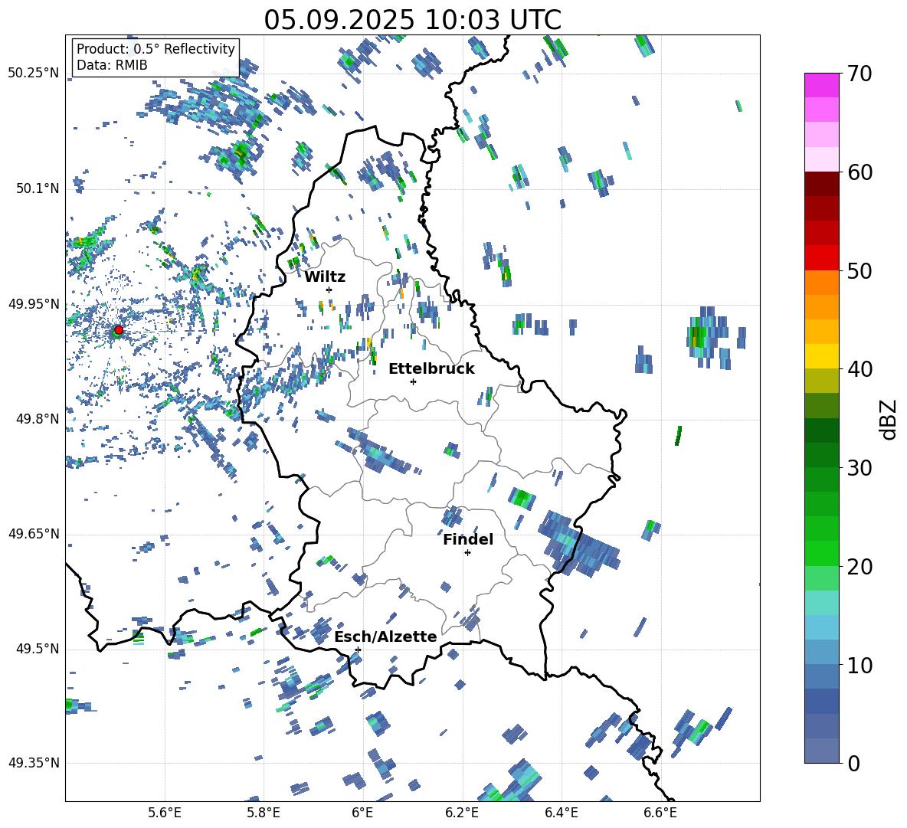Click the 50.1°N latitude label
The image size is (907, 828).
[38, 188]
